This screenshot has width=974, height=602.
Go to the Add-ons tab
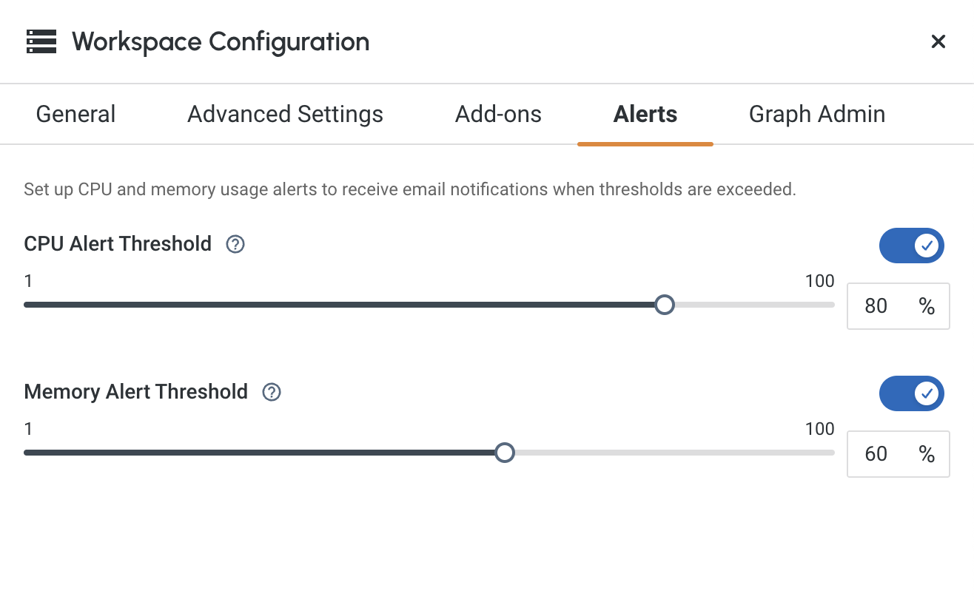click(x=498, y=114)
